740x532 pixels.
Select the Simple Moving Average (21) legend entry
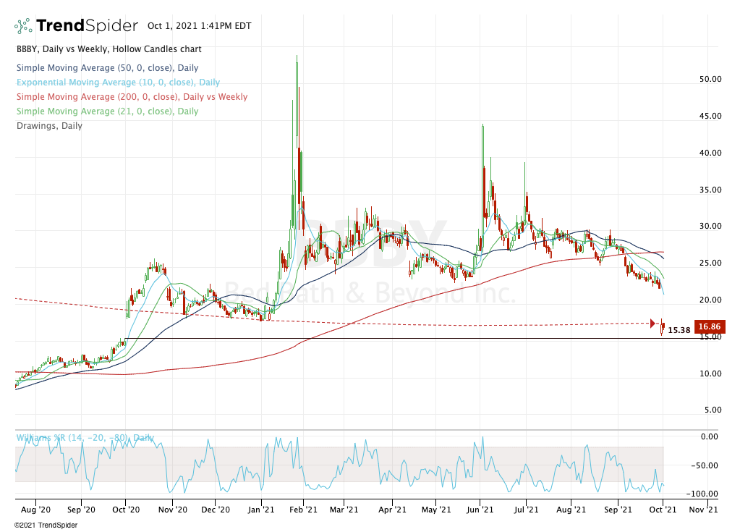click(108, 111)
